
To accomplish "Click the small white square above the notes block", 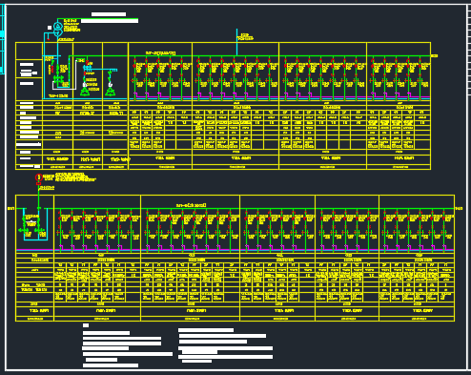I will pos(86,325).
